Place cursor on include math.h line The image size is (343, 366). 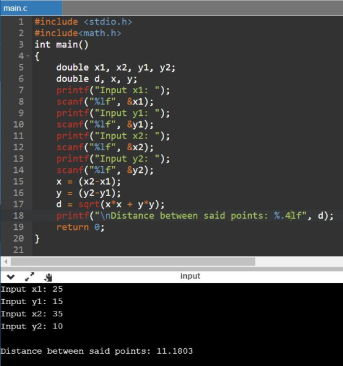78,33
